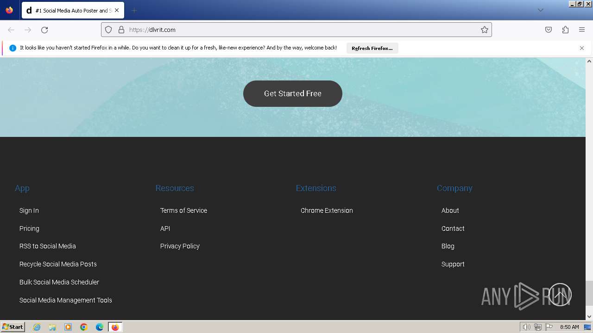The image size is (593, 333).
Task: Click the scroll-to-top arrow circle
Action: pos(560,295)
